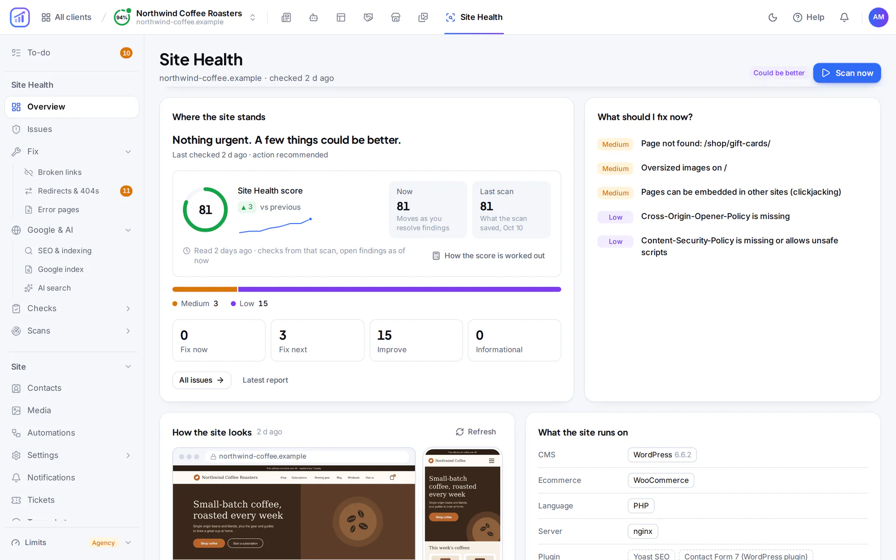The width and height of the screenshot is (896, 560).
Task: Open All issues button
Action: 202,380
